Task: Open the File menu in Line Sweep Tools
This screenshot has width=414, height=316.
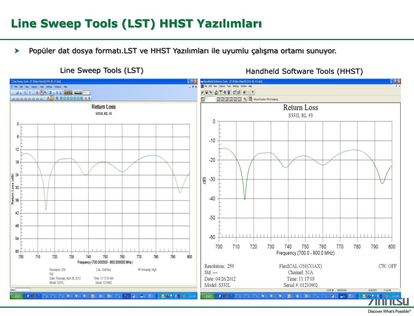Action: click(16, 87)
